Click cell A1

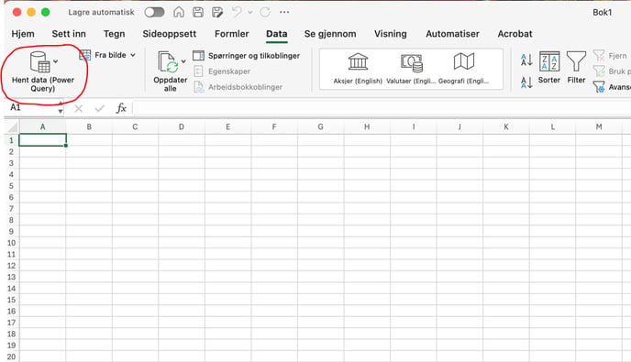click(43, 140)
